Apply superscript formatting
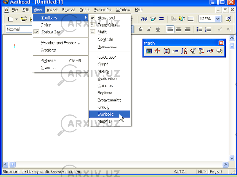The image size is (237, 177). 220,29
